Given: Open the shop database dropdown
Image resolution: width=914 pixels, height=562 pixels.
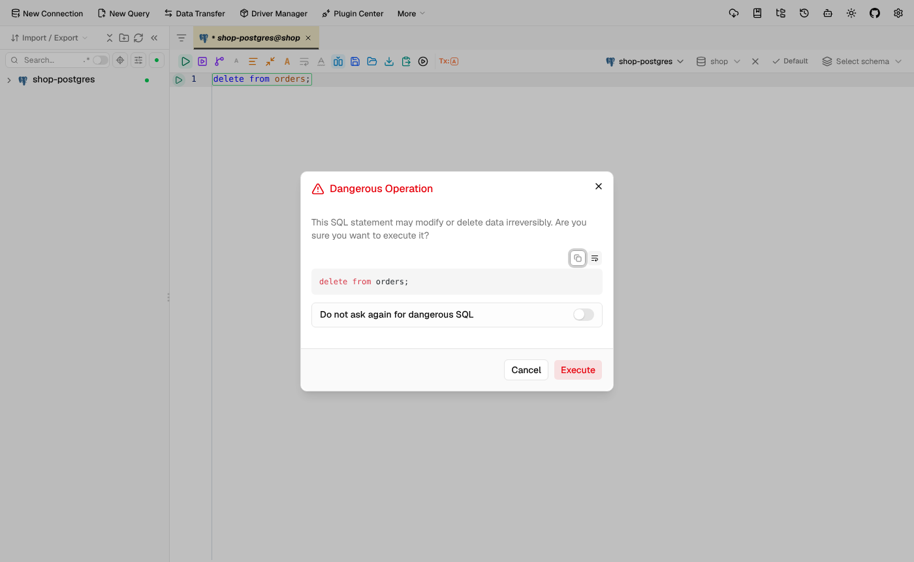Looking at the screenshot, I should pyautogui.click(x=718, y=61).
